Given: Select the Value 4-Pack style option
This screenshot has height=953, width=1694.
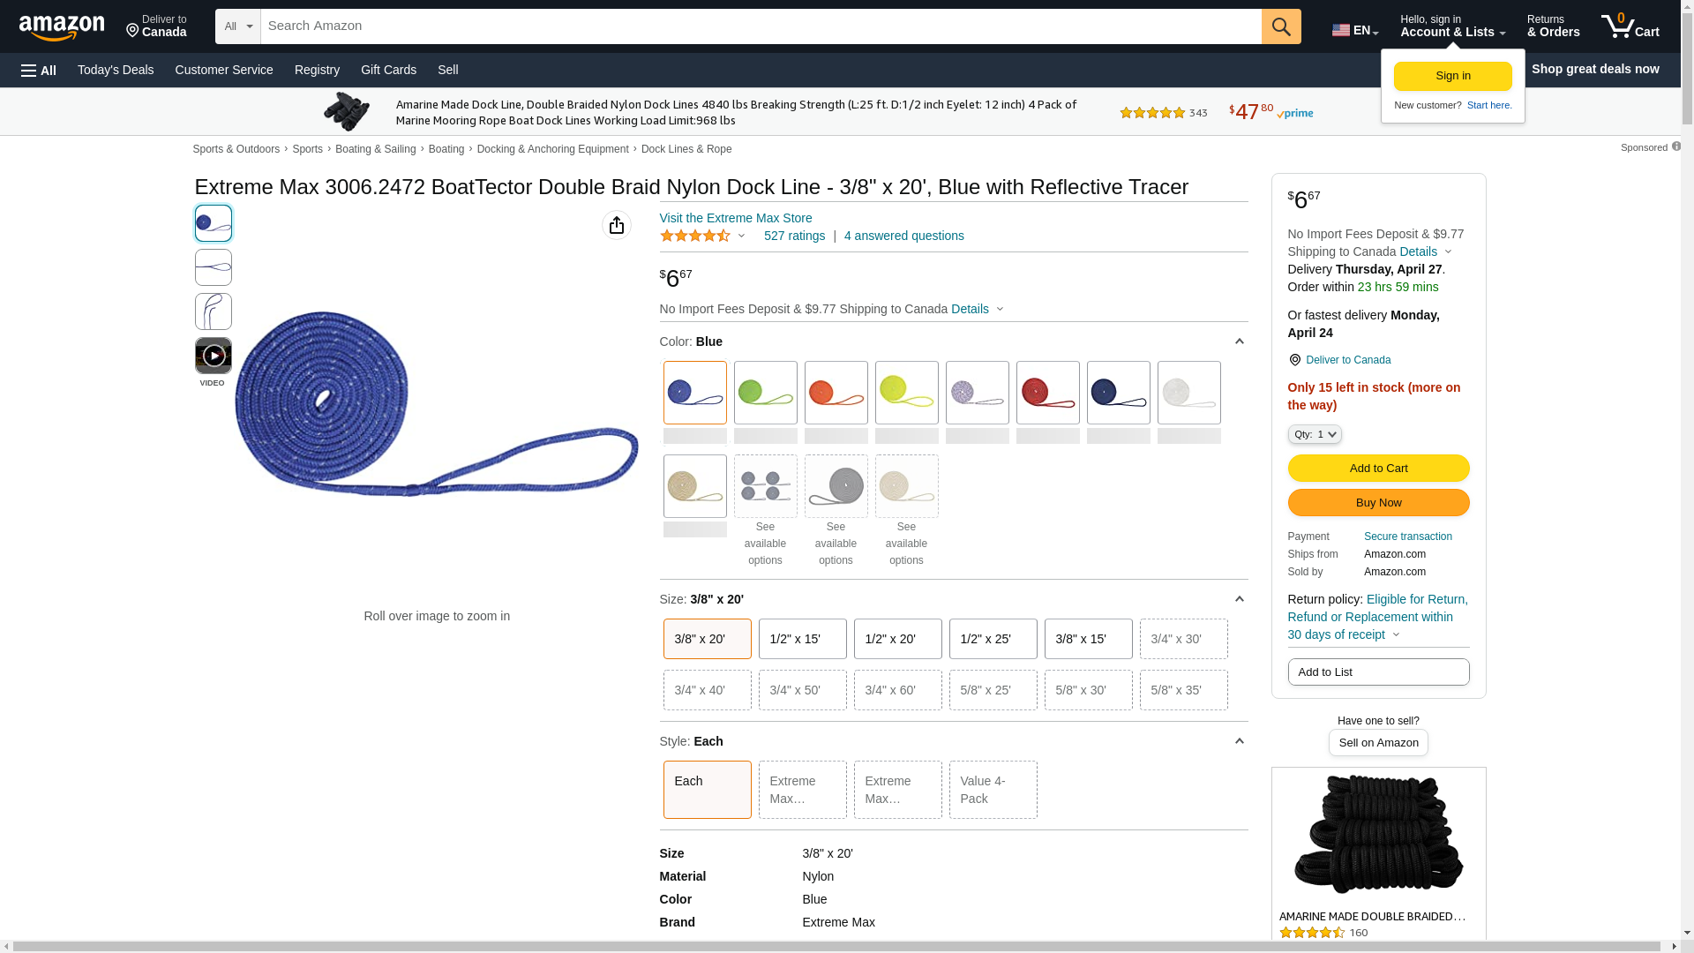Looking at the screenshot, I should [x=993, y=790].
